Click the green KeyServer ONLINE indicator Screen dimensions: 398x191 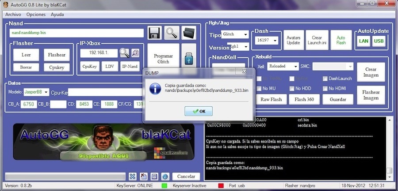(x=164, y=186)
